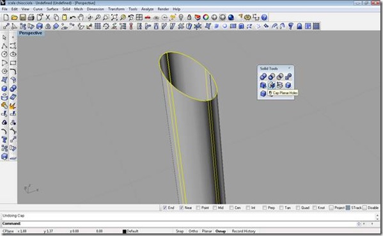383x236 pixels.
Task: Select the Ellipse tool in sidebar
Action: pyautogui.click(x=13, y=54)
